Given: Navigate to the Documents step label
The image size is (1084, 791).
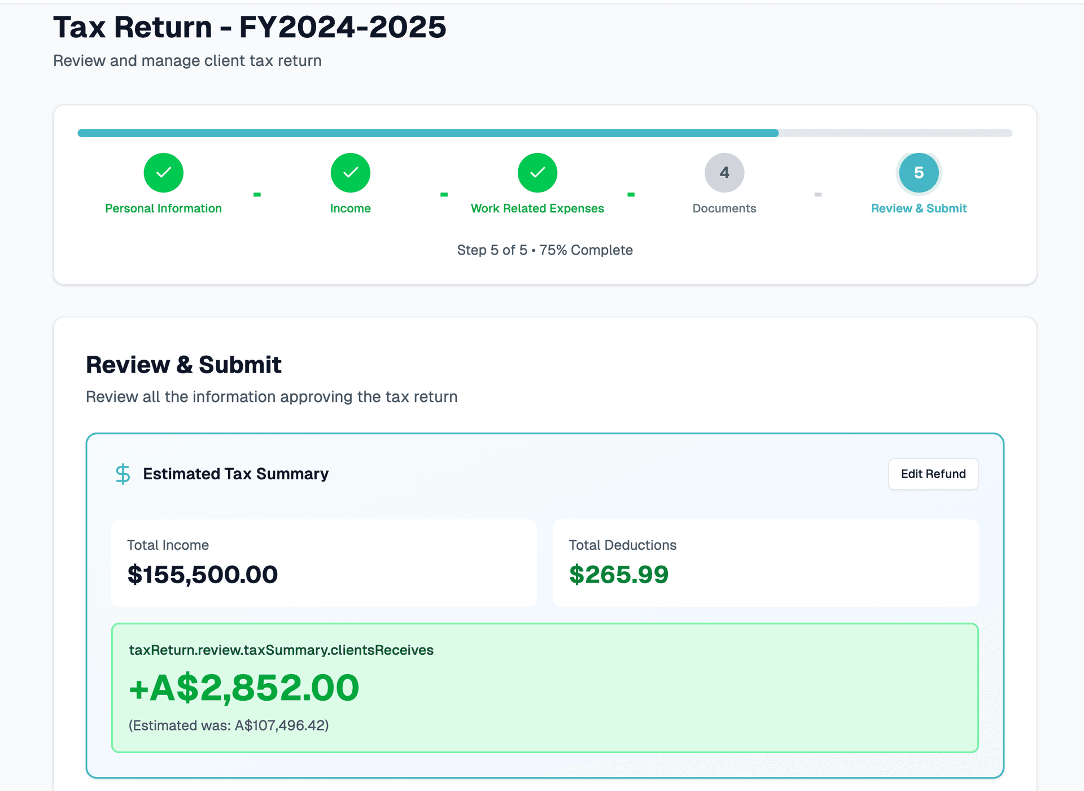Looking at the screenshot, I should [724, 208].
